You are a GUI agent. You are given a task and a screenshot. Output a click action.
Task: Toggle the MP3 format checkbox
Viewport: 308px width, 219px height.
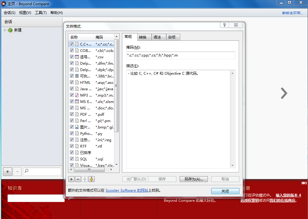click(72, 95)
